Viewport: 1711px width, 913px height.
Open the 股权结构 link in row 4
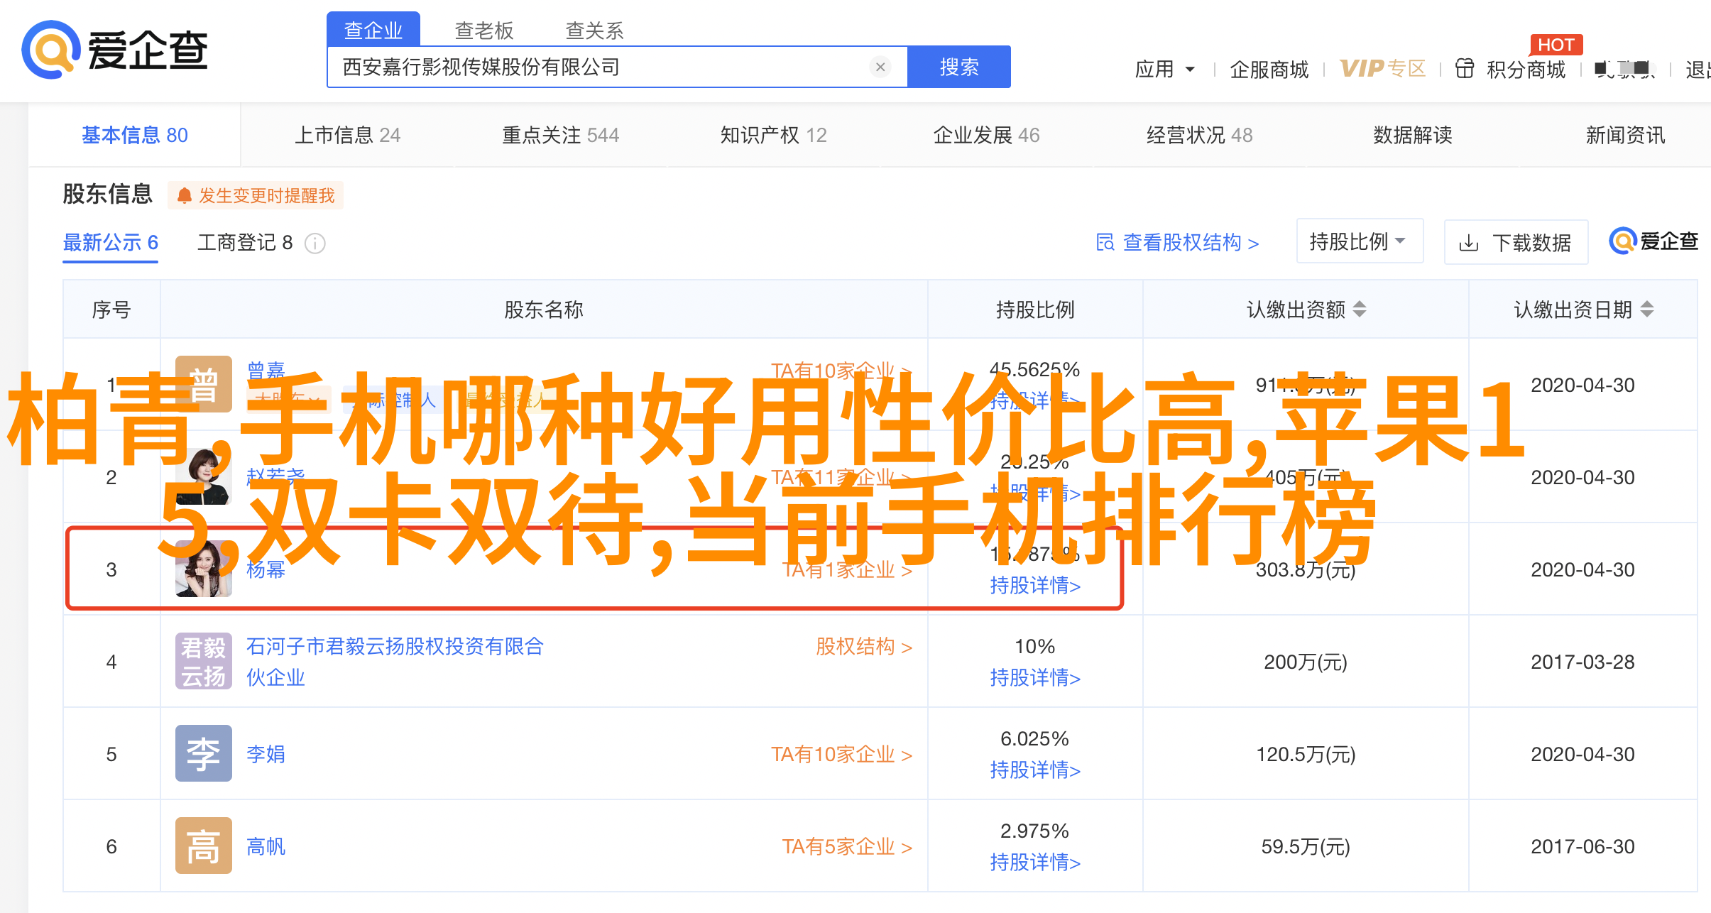point(864,647)
